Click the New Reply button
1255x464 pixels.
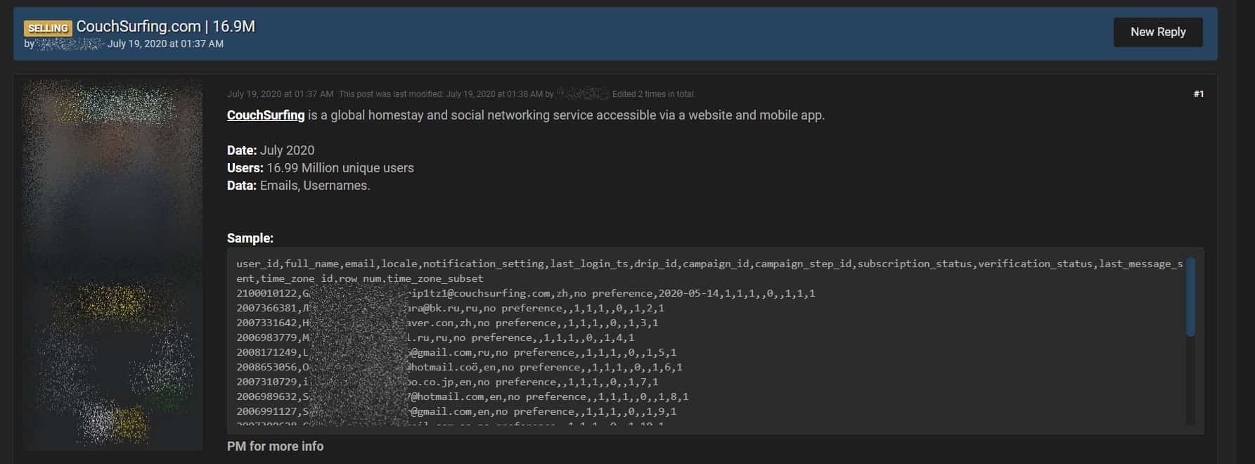pyautogui.click(x=1157, y=32)
